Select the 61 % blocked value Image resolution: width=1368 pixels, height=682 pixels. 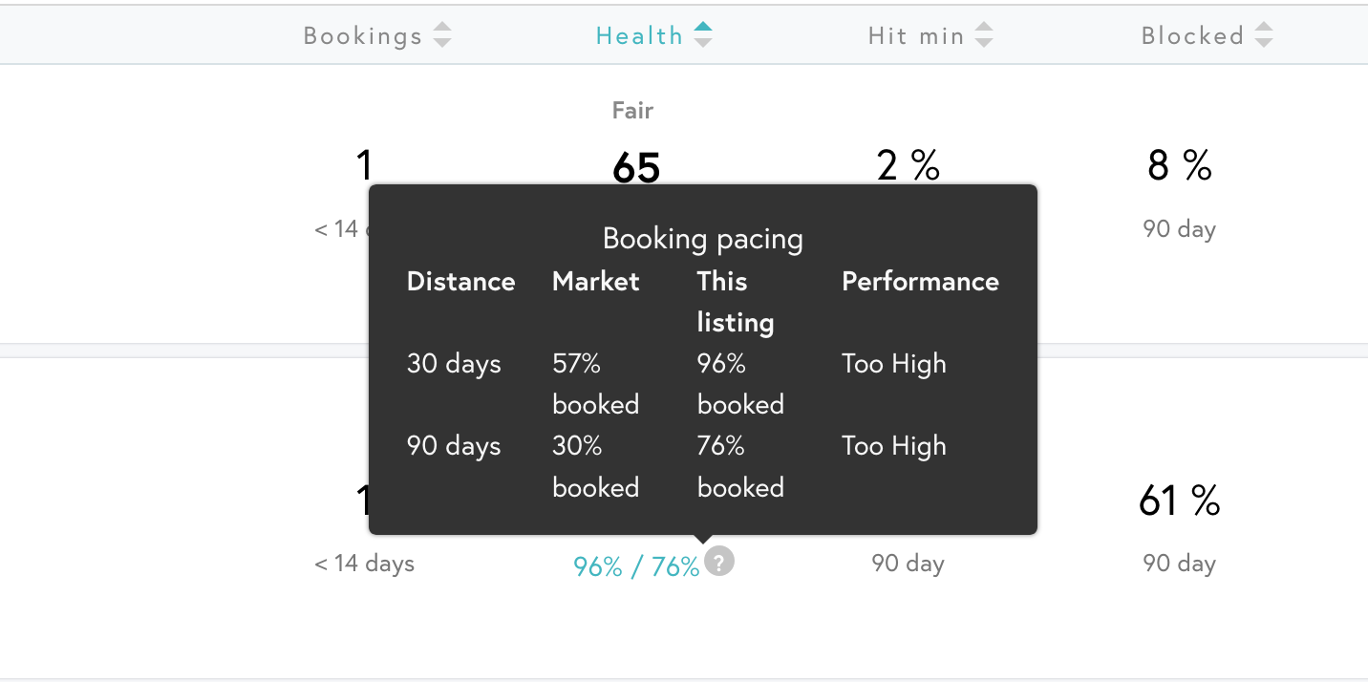click(1180, 501)
